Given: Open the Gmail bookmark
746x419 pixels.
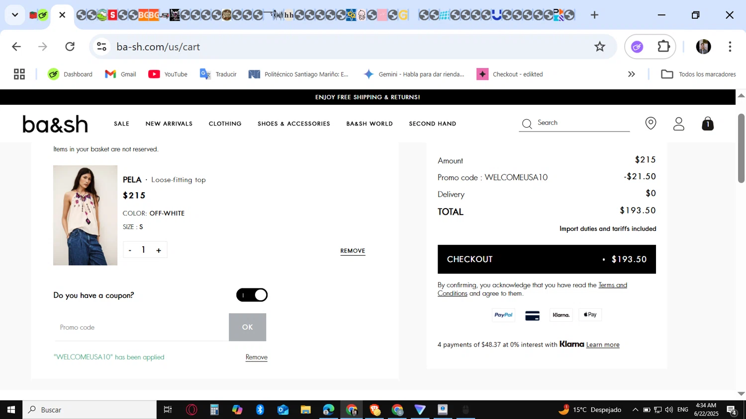Looking at the screenshot, I should click(120, 74).
